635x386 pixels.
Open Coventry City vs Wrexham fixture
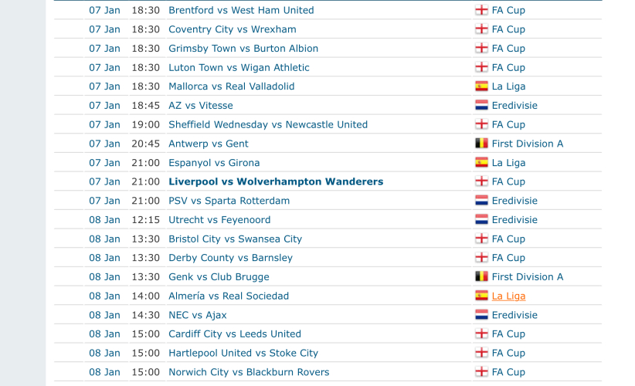(232, 29)
